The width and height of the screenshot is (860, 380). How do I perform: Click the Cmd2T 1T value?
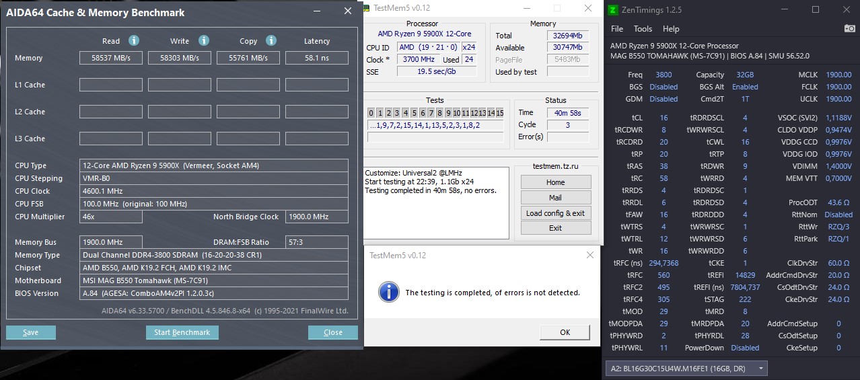[x=745, y=99]
